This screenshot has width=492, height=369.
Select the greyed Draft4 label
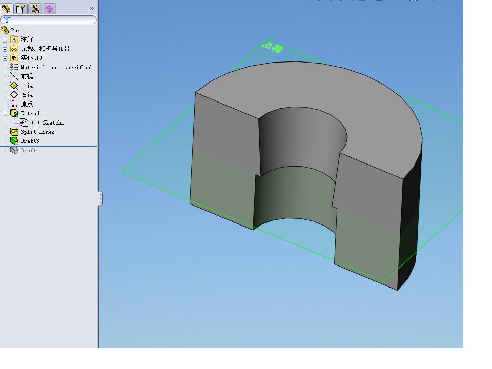point(30,150)
